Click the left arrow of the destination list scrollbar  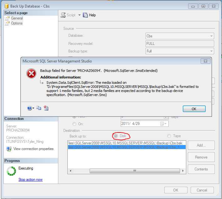(x=71, y=171)
